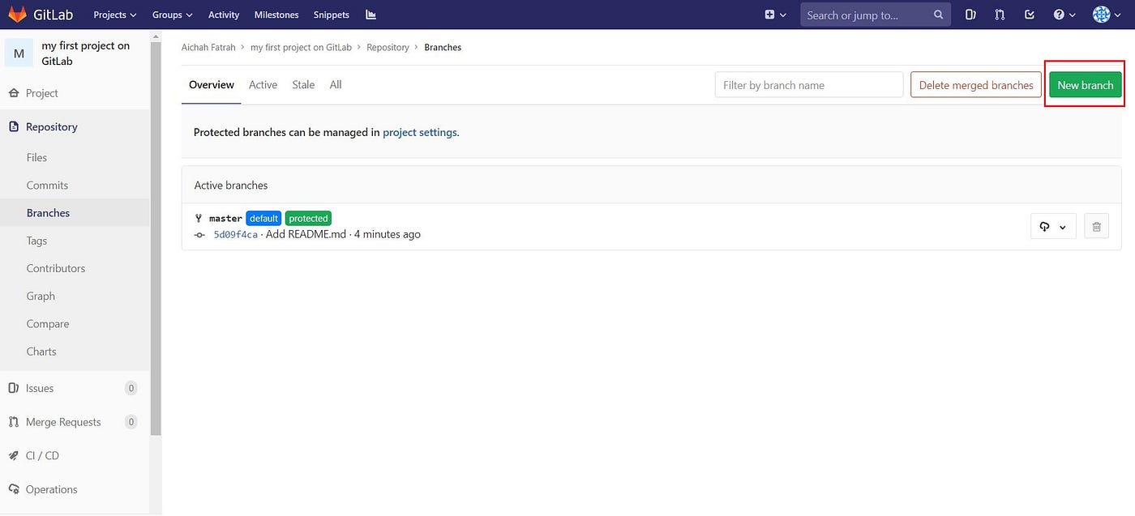This screenshot has width=1135, height=516.
Task: Switch to the Stale tab
Action: coord(303,85)
